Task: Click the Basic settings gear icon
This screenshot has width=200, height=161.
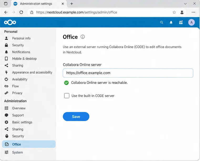Action: (x=6, y=122)
